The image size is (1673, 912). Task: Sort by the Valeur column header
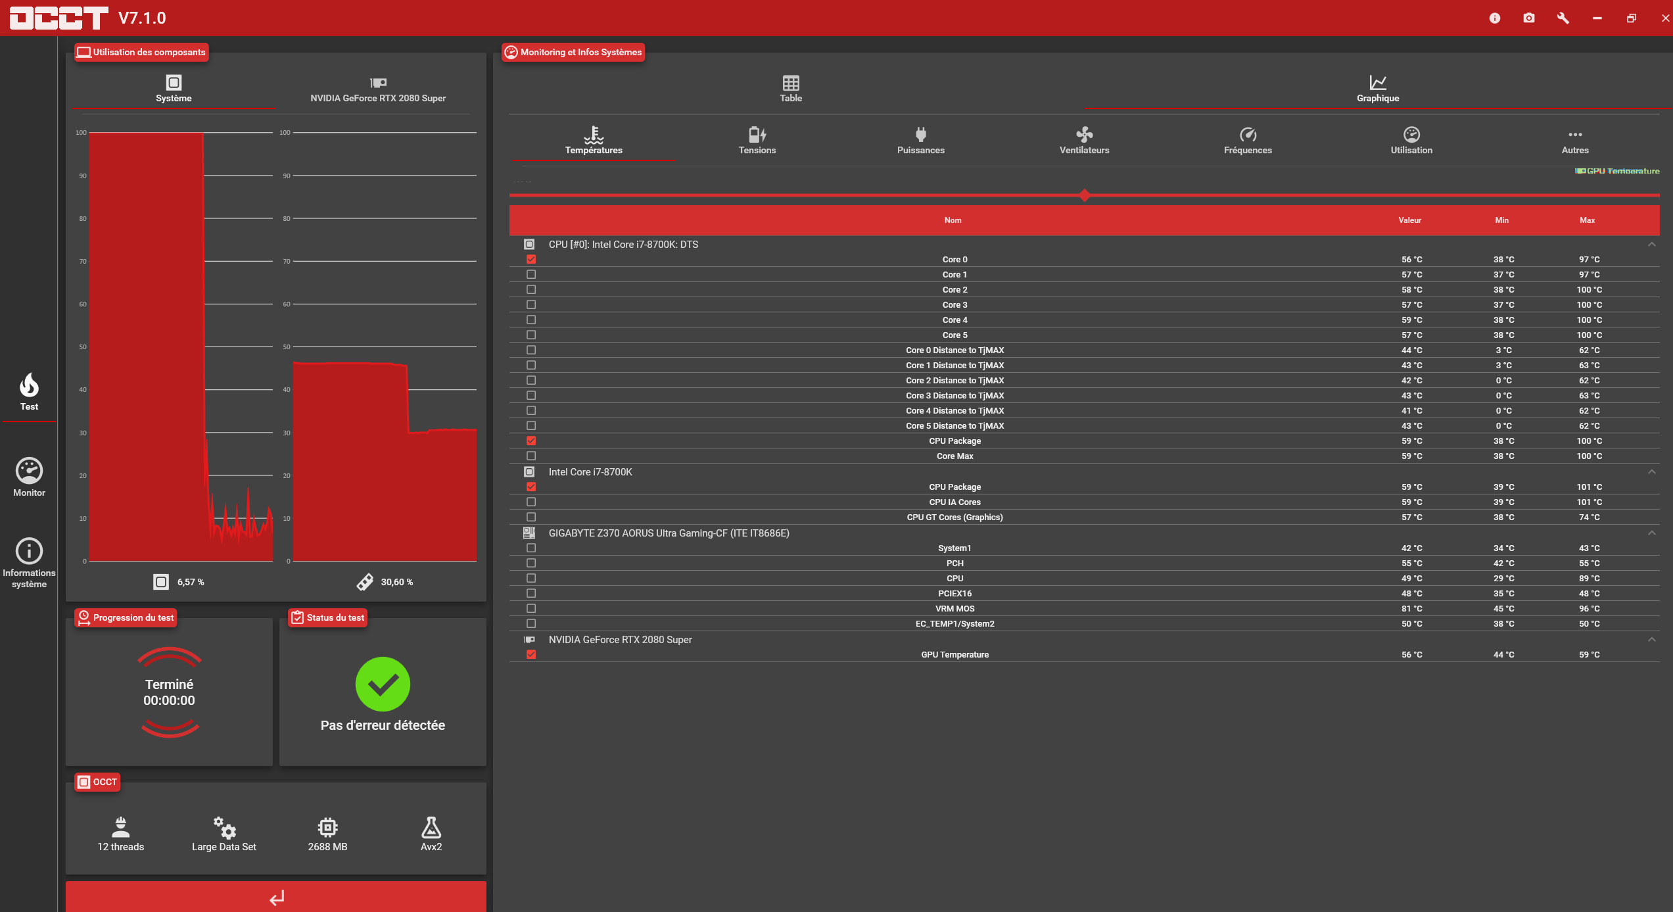1410,220
